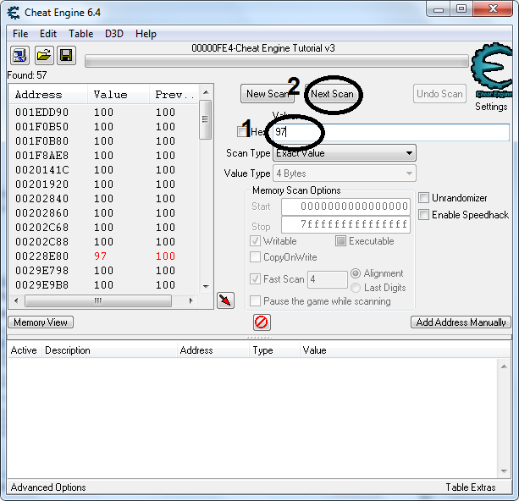The image size is (519, 501).
Task: Select result row 001F8AE8
Action: coord(104,155)
